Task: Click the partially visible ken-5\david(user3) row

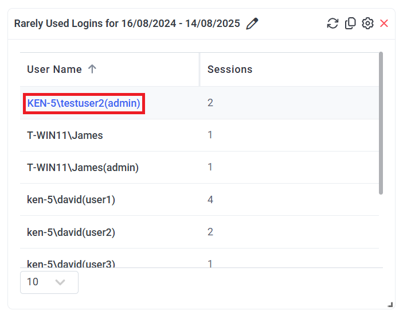Action: [x=71, y=263]
